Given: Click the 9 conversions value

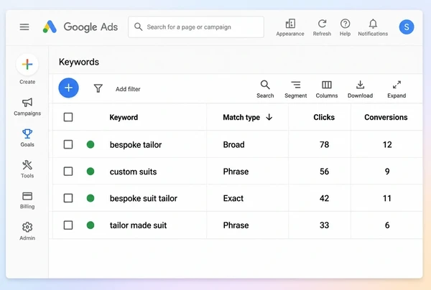Looking at the screenshot, I should tap(387, 172).
